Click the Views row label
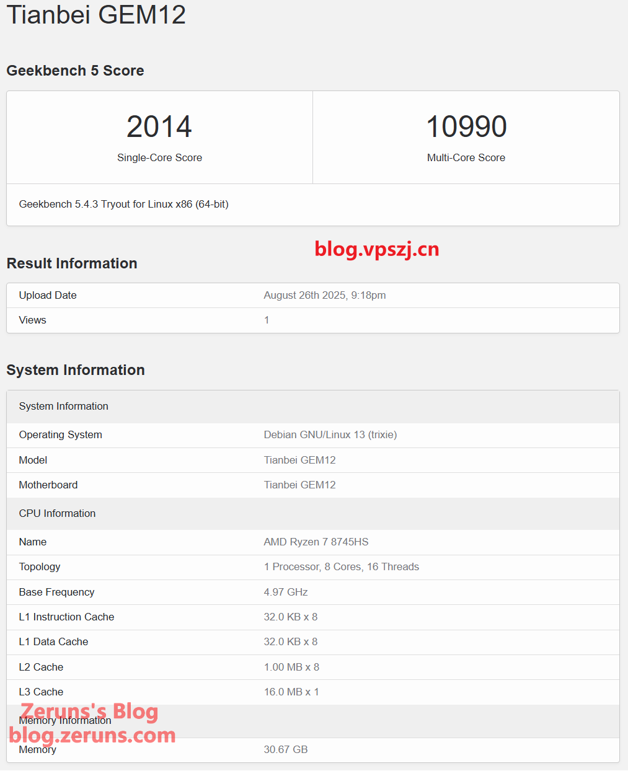Image resolution: width=628 pixels, height=771 pixels. (x=33, y=320)
